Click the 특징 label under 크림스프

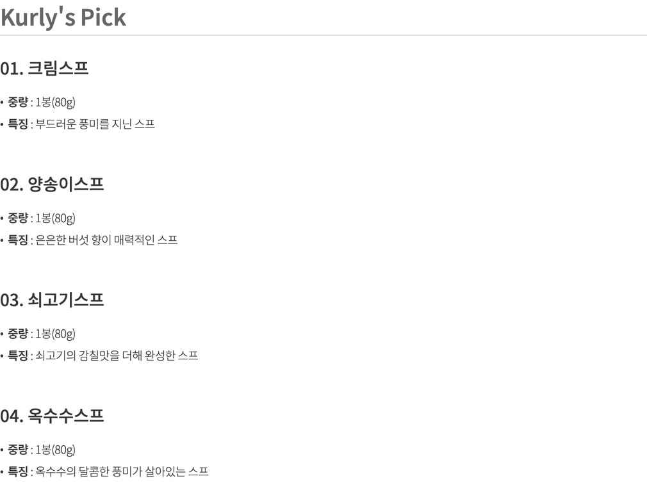18,124
